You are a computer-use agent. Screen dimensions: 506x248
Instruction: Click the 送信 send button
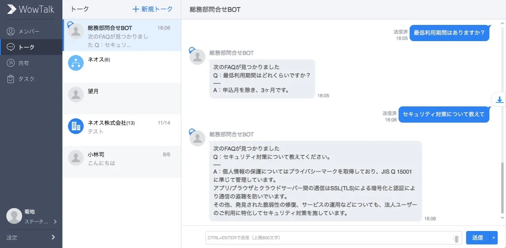[x=477, y=238]
